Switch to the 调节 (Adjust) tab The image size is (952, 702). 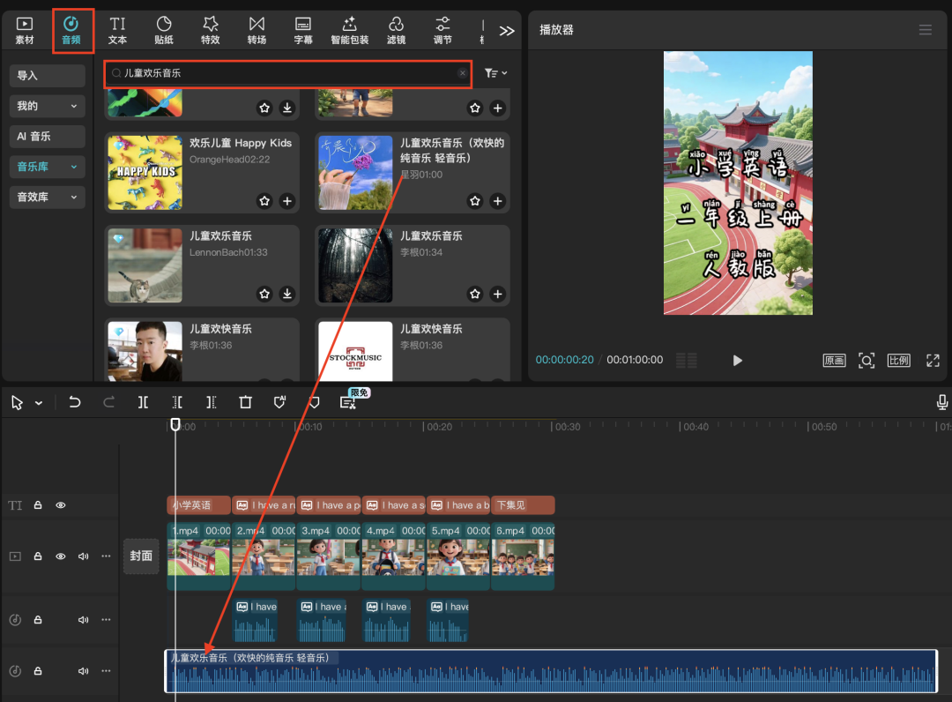442,29
